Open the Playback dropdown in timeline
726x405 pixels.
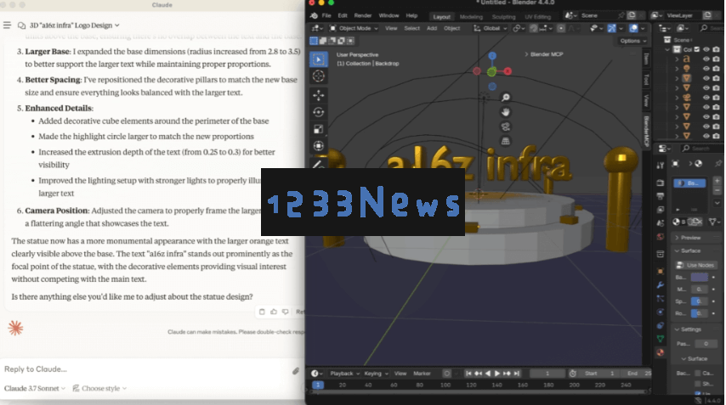click(x=344, y=373)
